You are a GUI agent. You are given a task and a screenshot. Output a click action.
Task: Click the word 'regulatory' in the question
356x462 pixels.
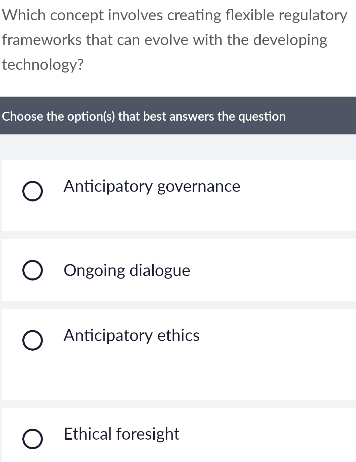coord(313,15)
